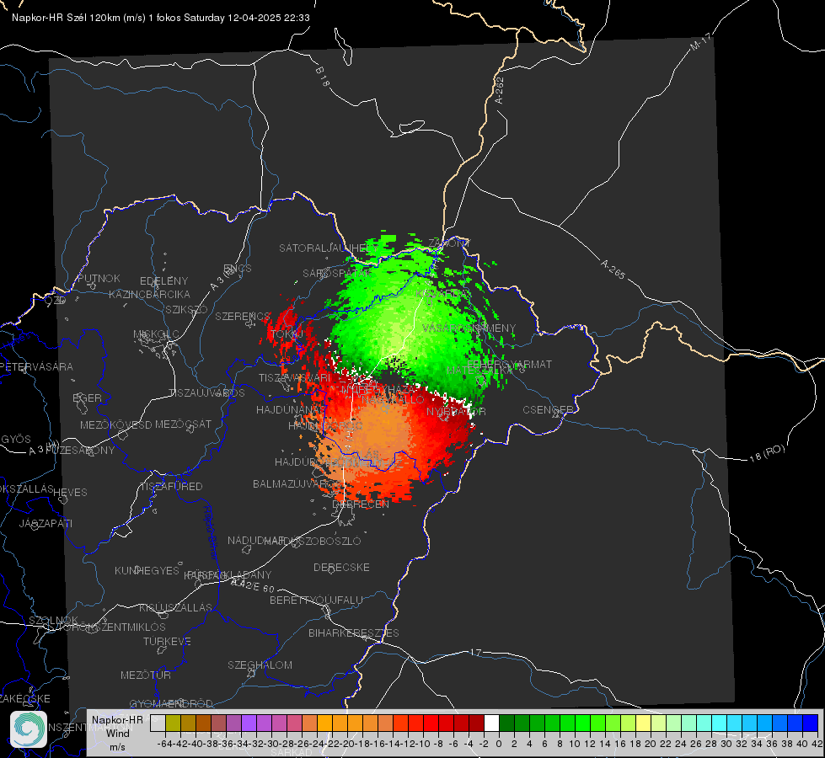Click the 'Napkor-HR Wind m/s' legend label
Image resolution: width=825 pixels, height=758 pixels.
(117, 733)
